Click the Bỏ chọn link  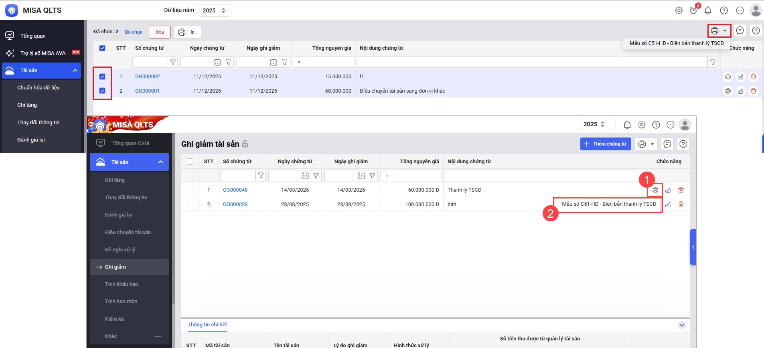tap(134, 32)
